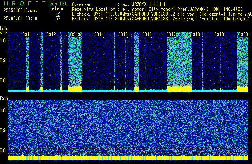This screenshot has height=164, width=252.
Task: Click the yellow level bar beneath the 0313 burst
Action: click(75, 89)
